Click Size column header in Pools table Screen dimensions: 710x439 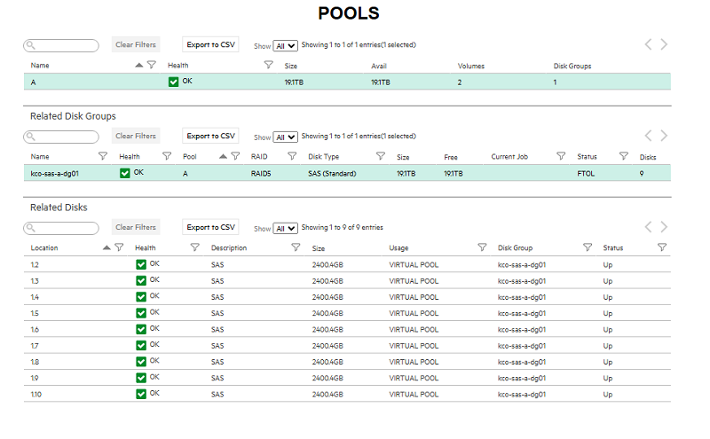click(291, 67)
